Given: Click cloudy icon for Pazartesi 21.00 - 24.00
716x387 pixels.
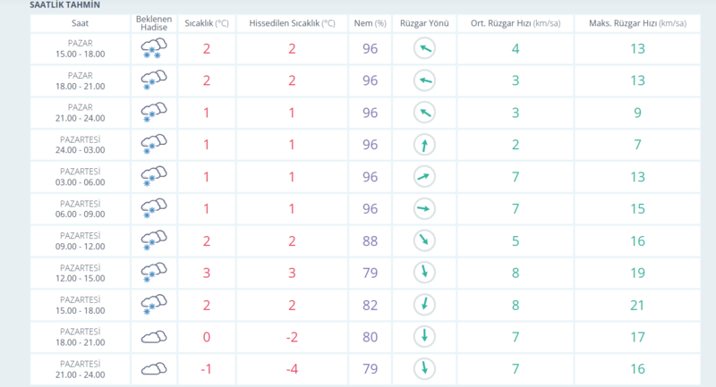Looking at the screenshot, I should [x=153, y=368].
